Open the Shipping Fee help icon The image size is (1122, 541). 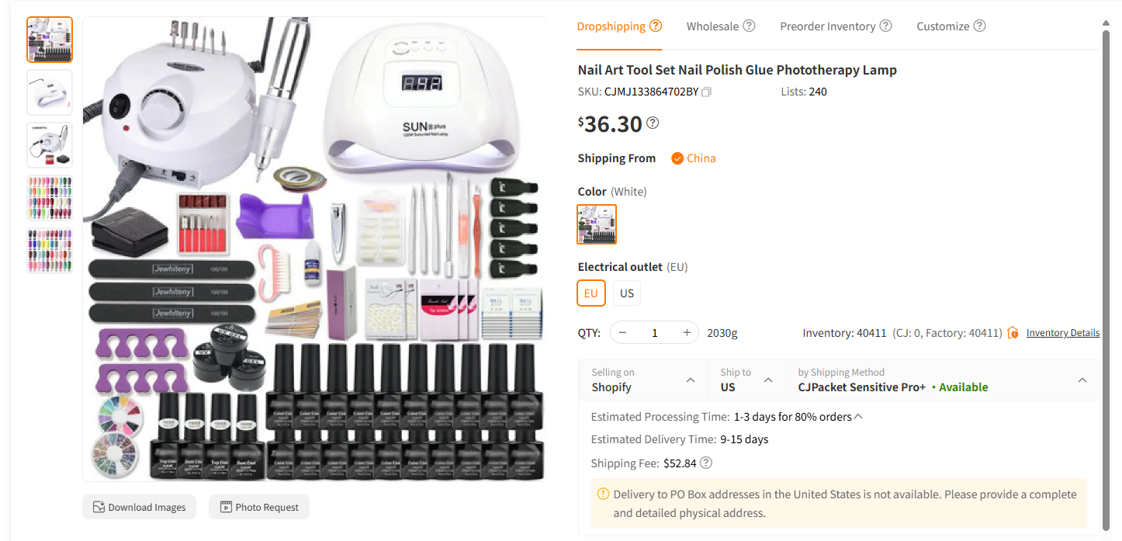705,463
